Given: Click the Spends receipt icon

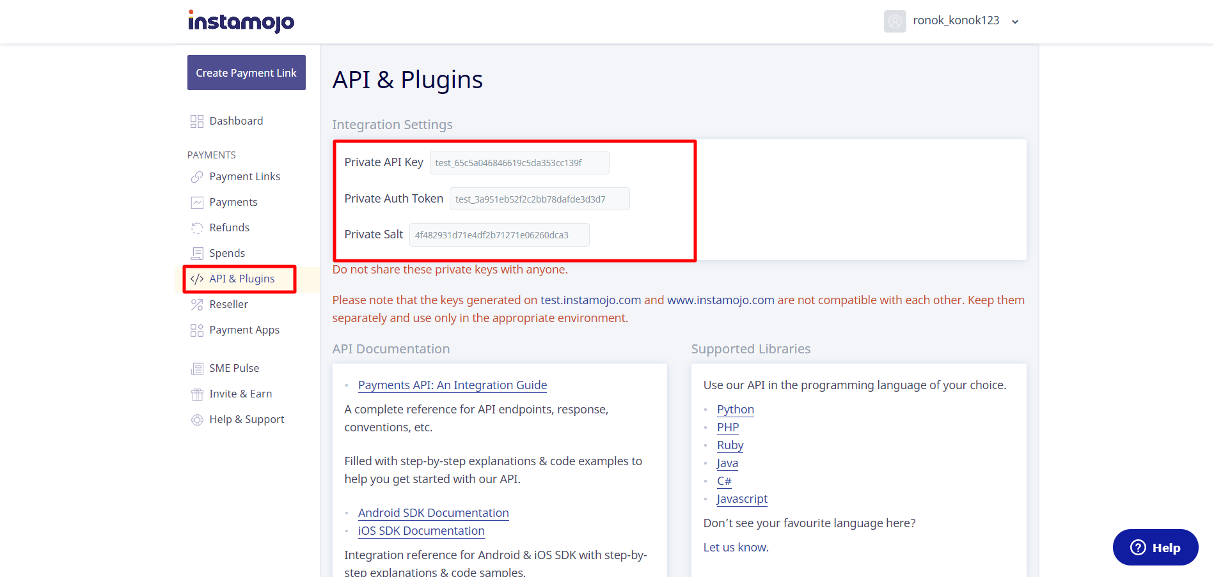Looking at the screenshot, I should pos(196,254).
